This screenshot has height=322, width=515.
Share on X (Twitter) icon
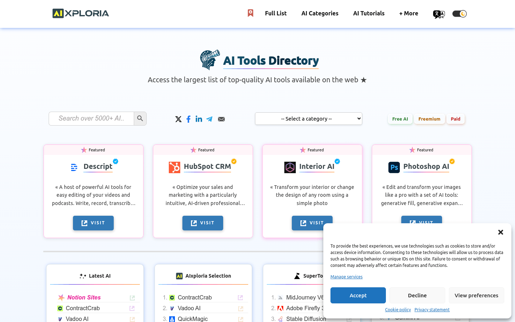pos(178,119)
